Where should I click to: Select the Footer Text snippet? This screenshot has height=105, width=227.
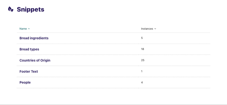[x=29, y=71]
